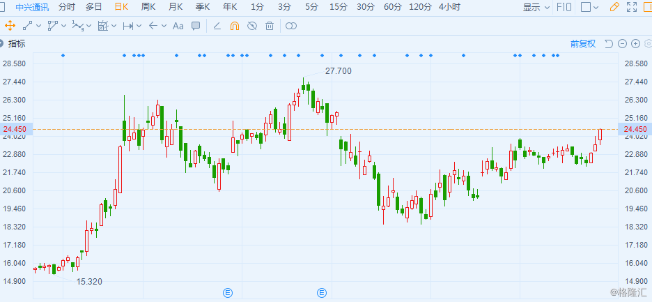Open F10 company information
652x302 pixels.
point(564,7)
